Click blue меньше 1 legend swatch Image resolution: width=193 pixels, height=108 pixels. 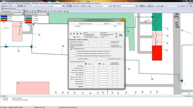[4, 16]
